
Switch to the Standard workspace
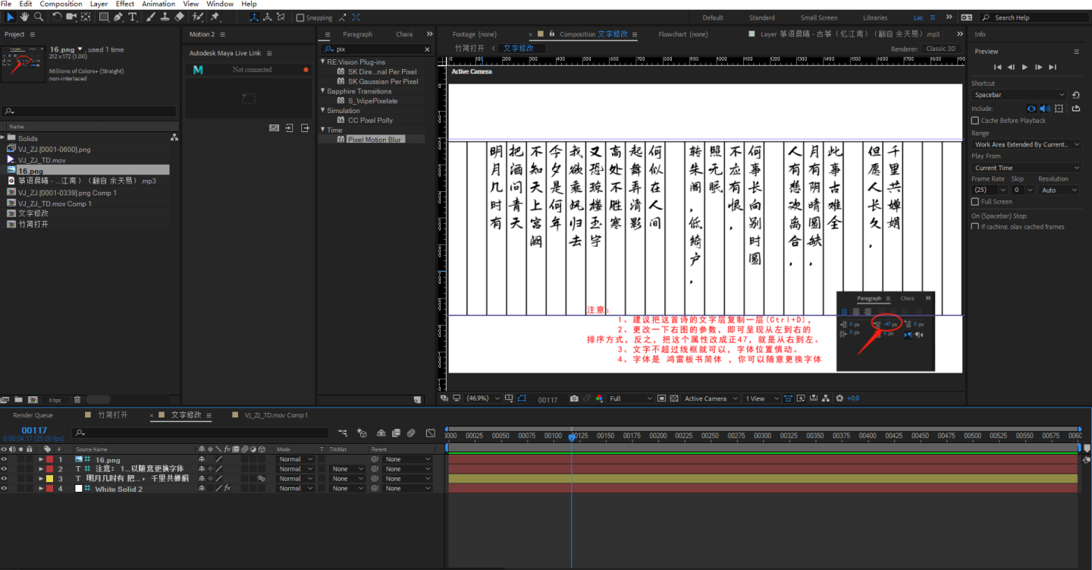[x=762, y=17]
